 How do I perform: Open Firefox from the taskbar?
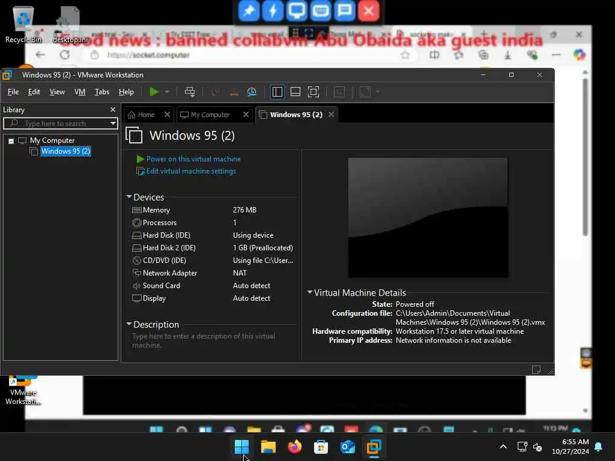point(295,447)
